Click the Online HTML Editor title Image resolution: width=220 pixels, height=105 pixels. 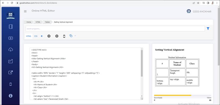pyautogui.click(x=43, y=11)
